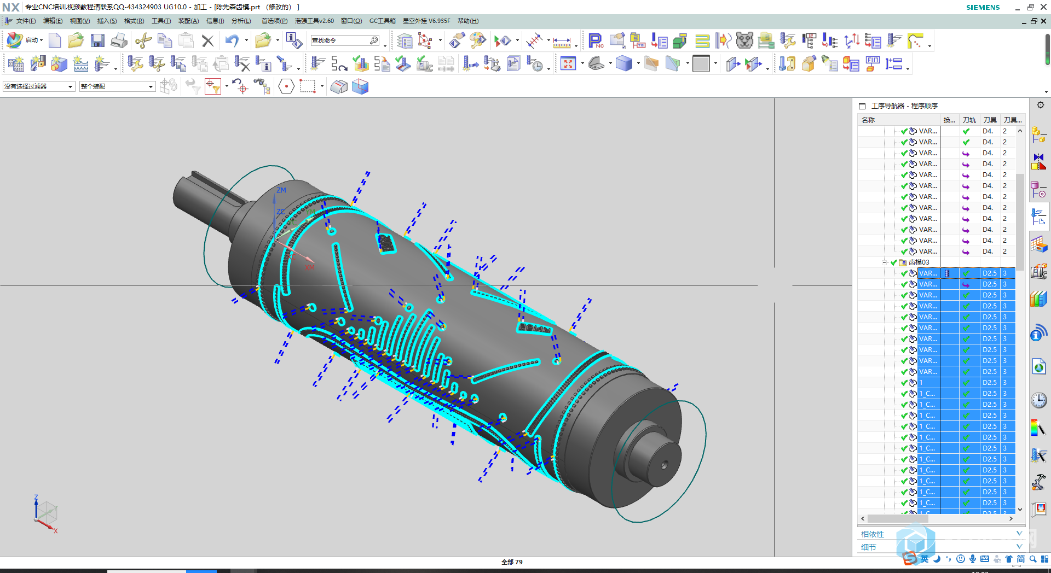This screenshot has height=573, width=1051.
Task: Click the 换... column header
Action: 949,120
